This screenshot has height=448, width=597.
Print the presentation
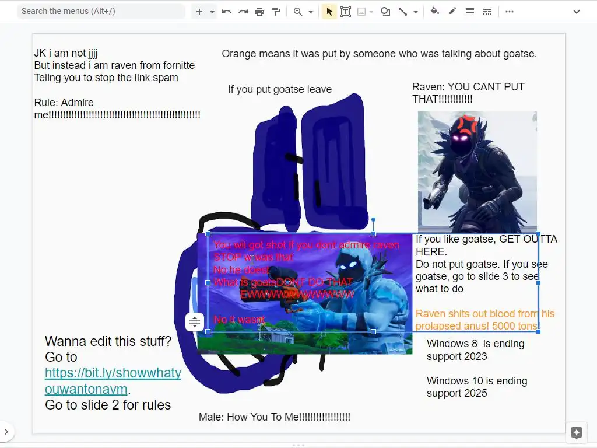coord(259,12)
